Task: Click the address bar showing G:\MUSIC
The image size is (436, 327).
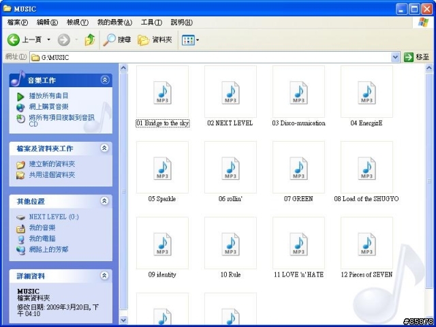Action: coord(211,57)
